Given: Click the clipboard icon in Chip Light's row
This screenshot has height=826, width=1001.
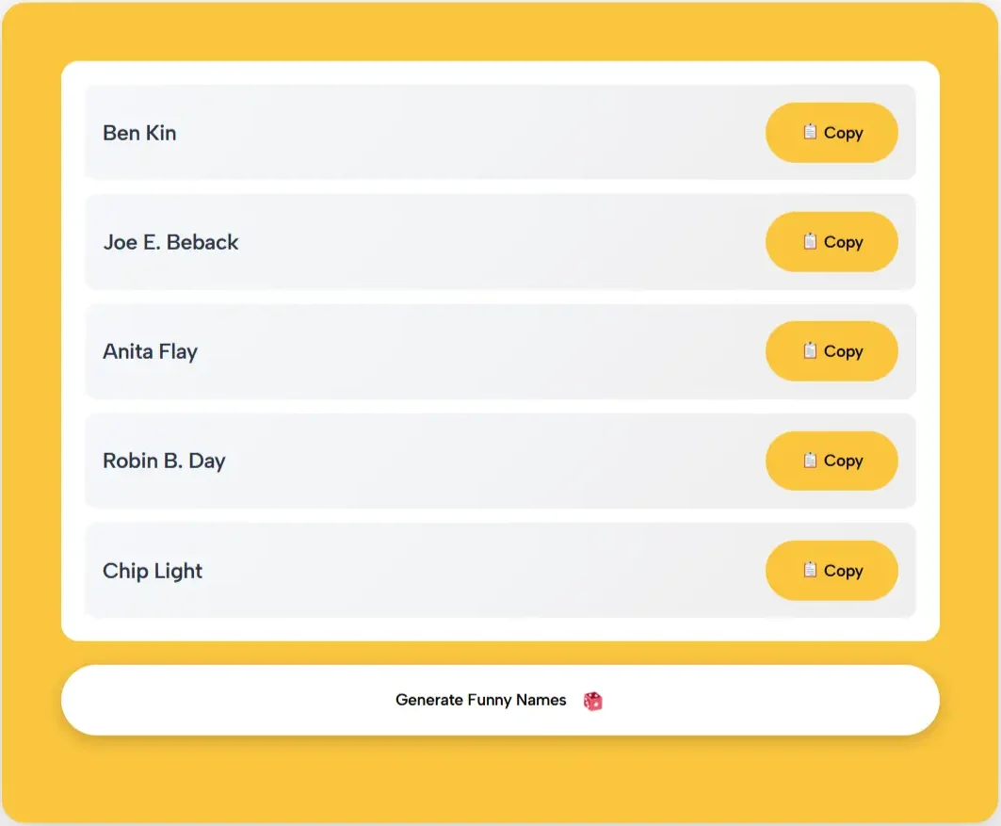Looking at the screenshot, I should coord(810,570).
